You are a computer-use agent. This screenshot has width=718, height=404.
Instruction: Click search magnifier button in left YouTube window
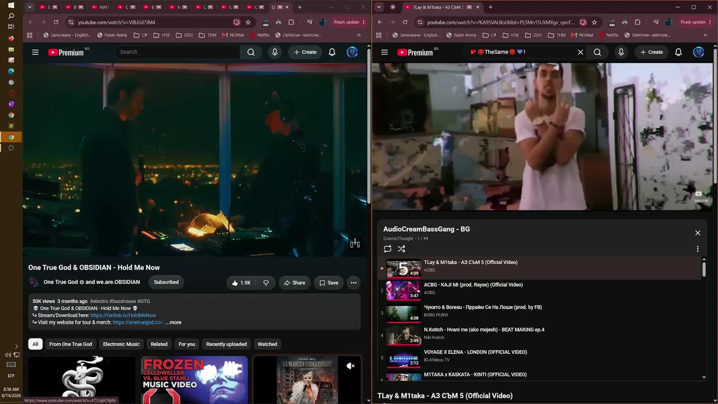251,52
